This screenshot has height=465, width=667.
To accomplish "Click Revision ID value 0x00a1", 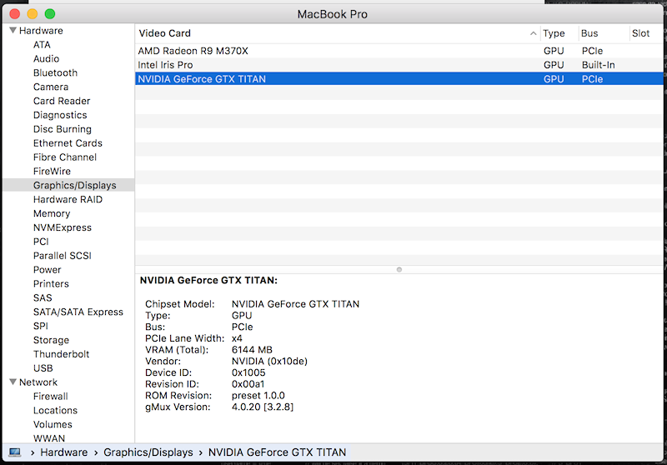I will pyautogui.click(x=248, y=384).
